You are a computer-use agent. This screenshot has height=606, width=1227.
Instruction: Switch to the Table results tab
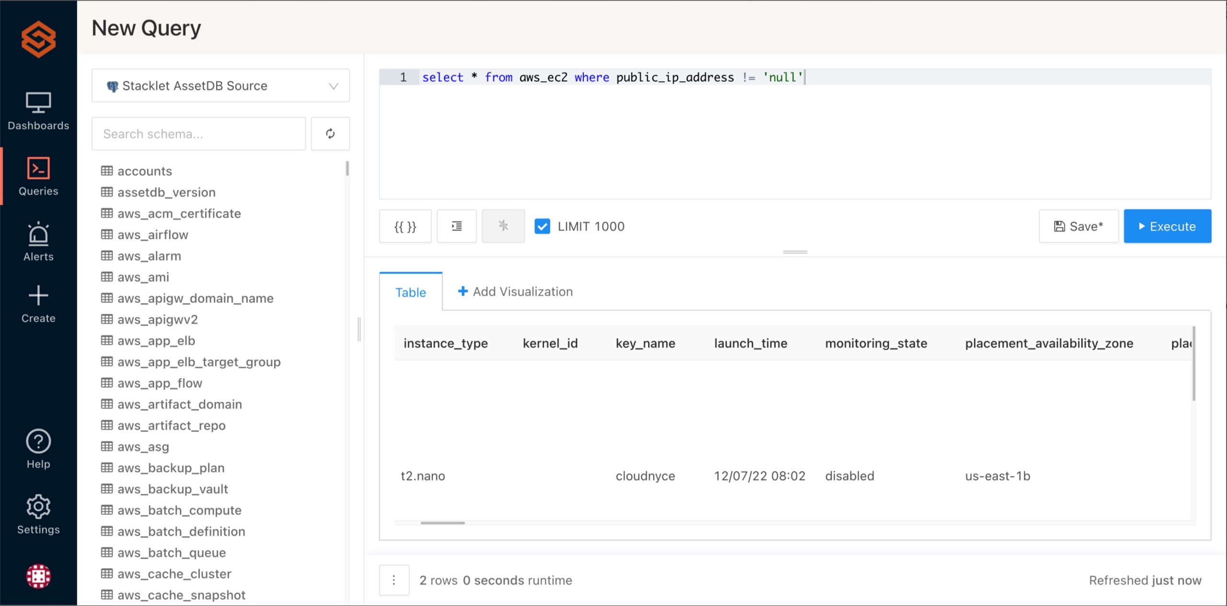coord(410,292)
